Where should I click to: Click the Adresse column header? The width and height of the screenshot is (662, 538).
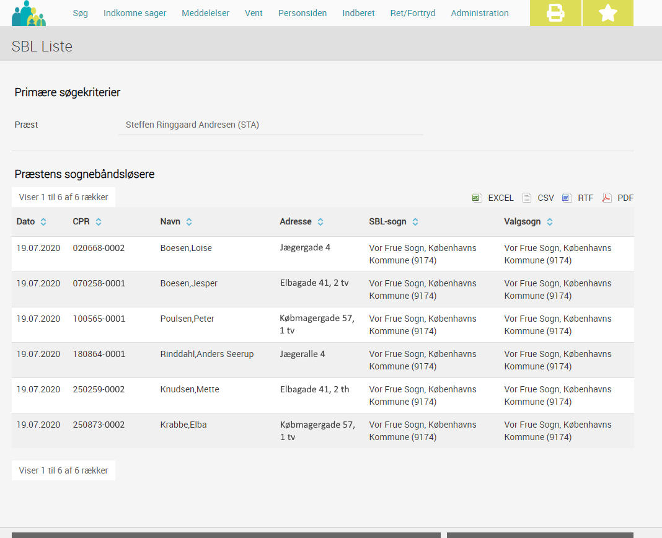click(x=296, y=222)
